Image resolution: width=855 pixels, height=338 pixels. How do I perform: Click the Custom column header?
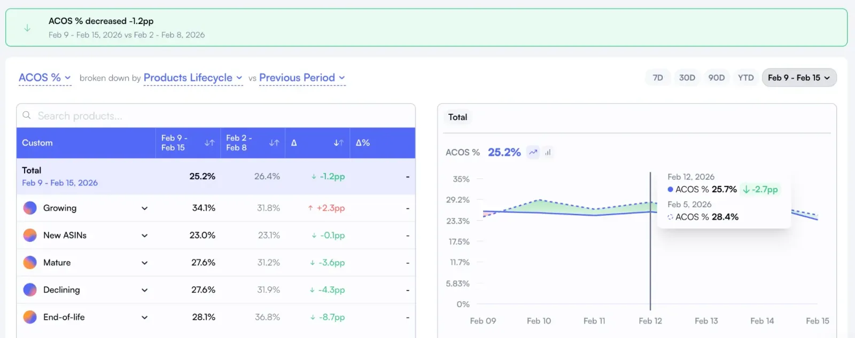click(37, 143)
